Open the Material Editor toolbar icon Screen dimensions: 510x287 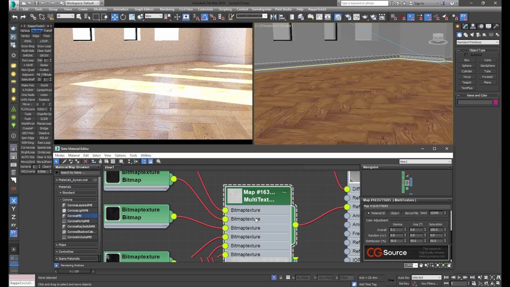click(338, 17)
